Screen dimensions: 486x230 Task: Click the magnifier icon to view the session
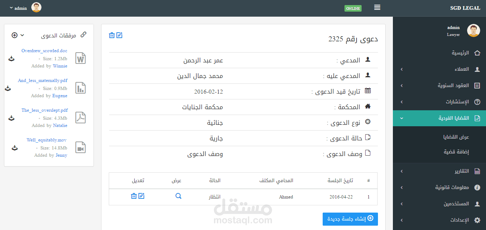(x=178, y=196)
